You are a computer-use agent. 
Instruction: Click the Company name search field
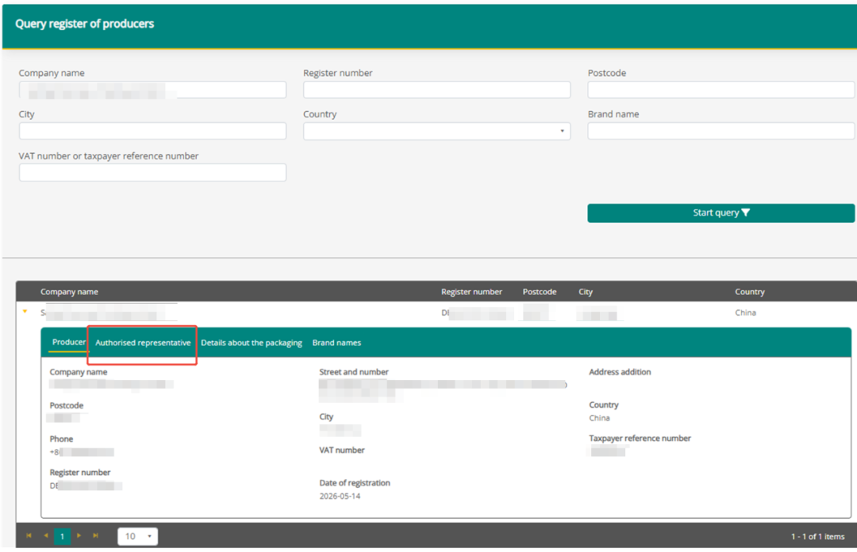152,90
